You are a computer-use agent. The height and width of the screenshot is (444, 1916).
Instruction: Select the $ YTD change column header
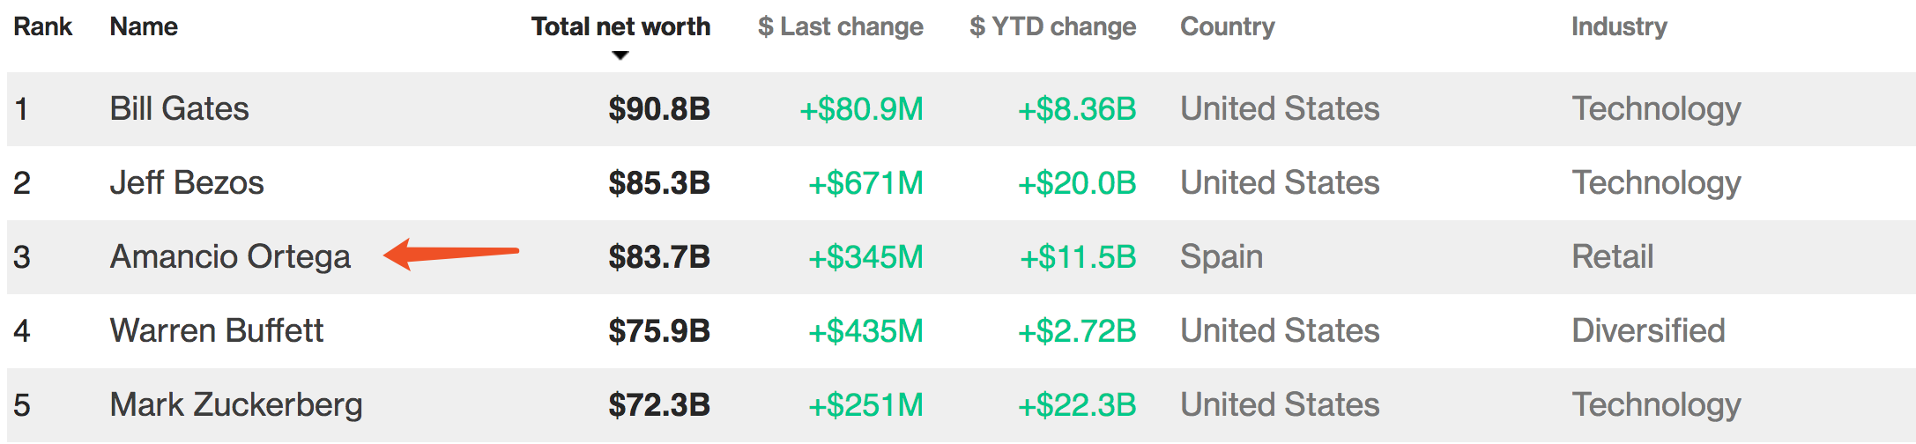(x=1053, y=26)
